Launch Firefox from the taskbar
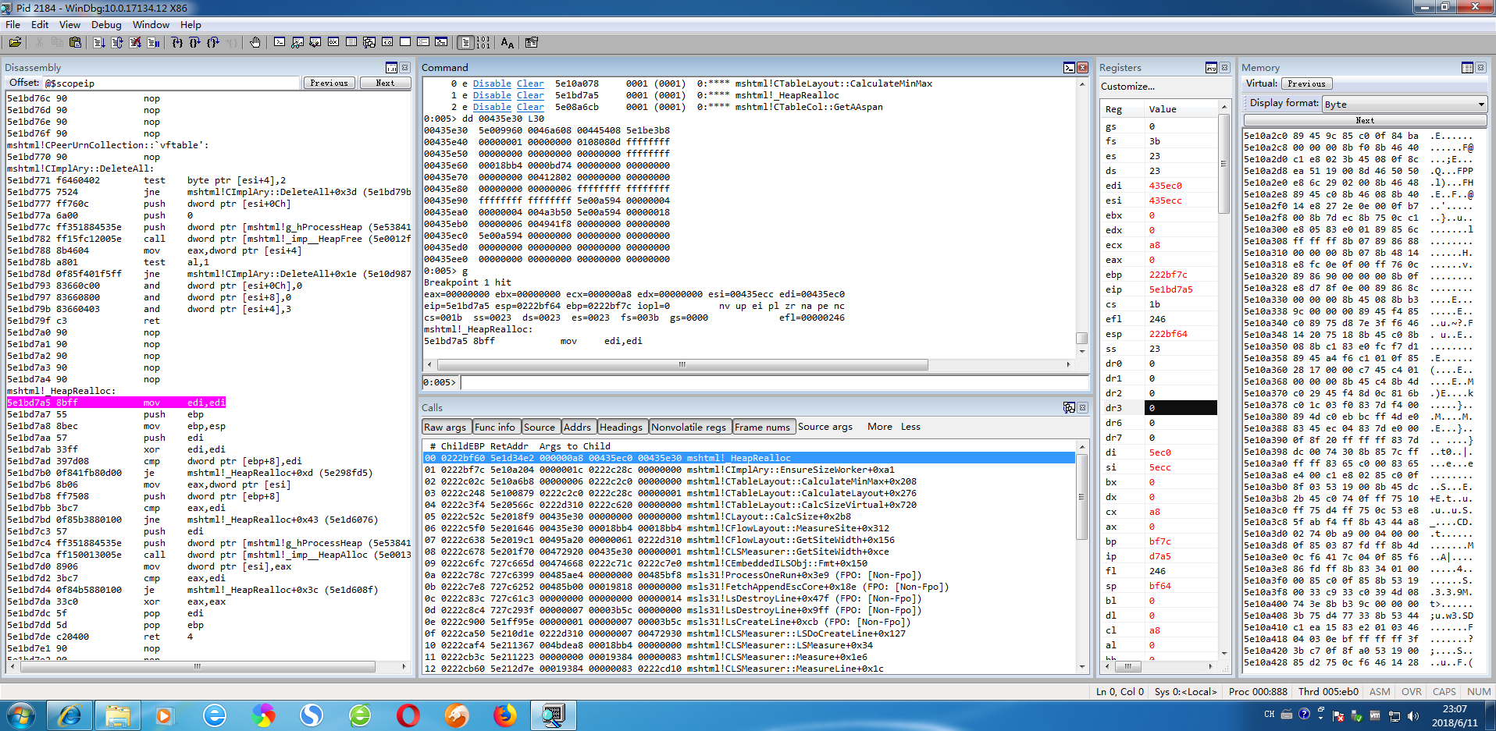 505,715
